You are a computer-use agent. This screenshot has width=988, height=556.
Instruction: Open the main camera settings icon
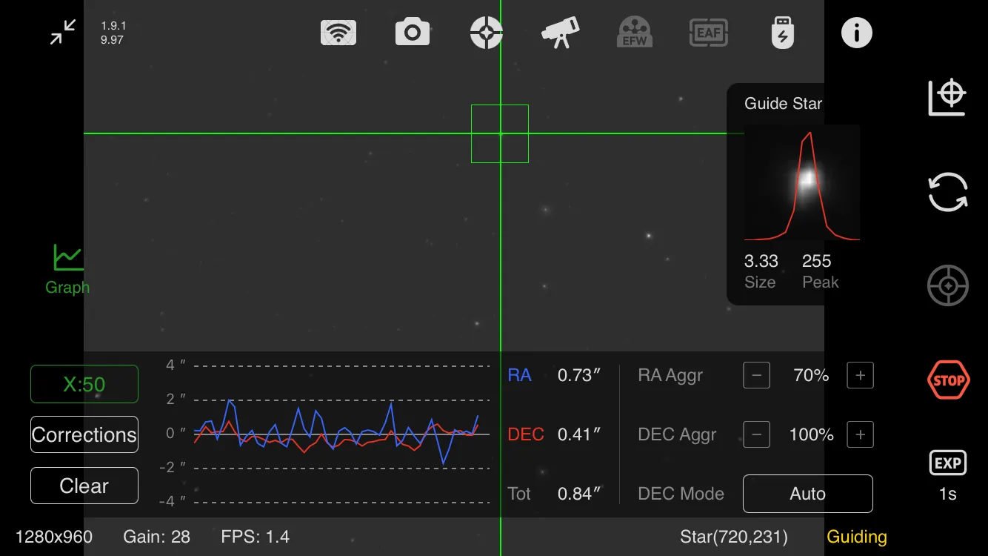413,33
